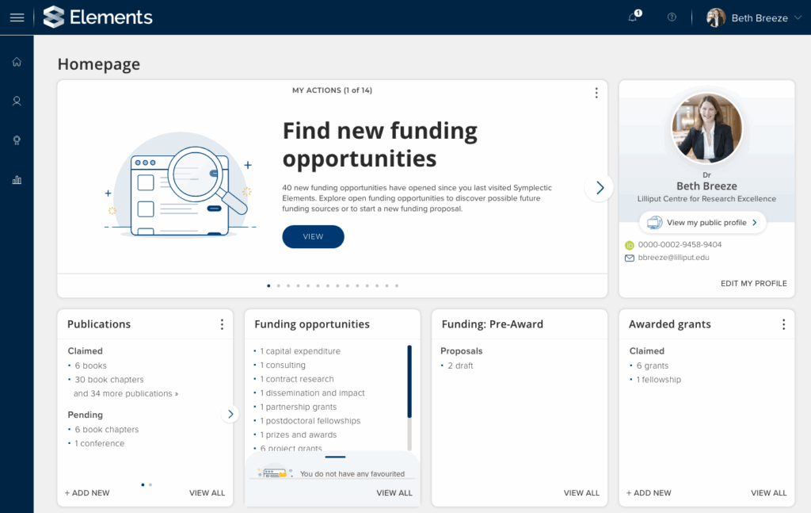Open your profile via the sidebar person icon
This screenshot has height=513, width=811.
[x=17, y=101]
